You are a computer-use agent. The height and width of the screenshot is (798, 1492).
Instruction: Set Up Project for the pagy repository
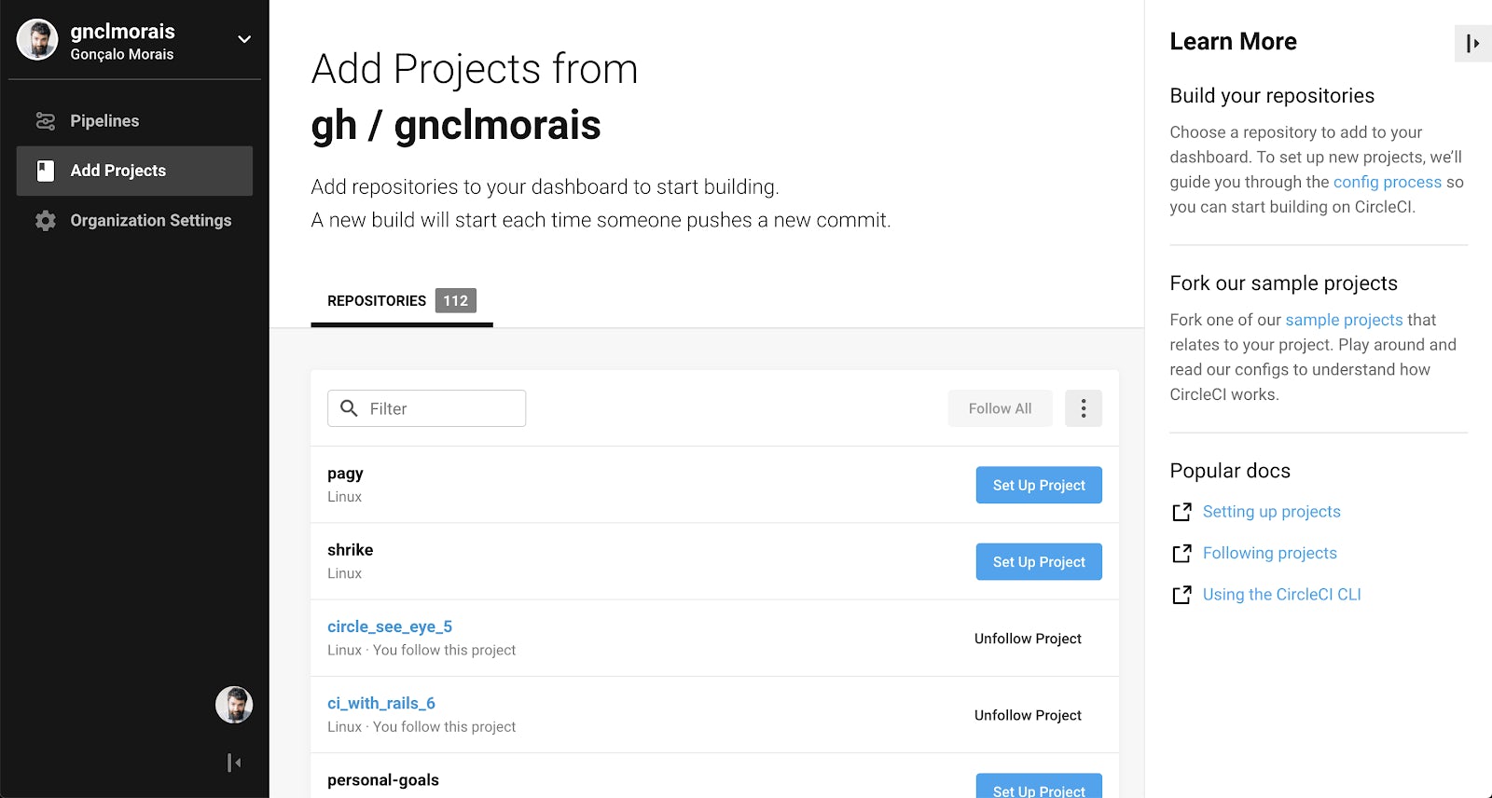click(x=1038, y=485)
